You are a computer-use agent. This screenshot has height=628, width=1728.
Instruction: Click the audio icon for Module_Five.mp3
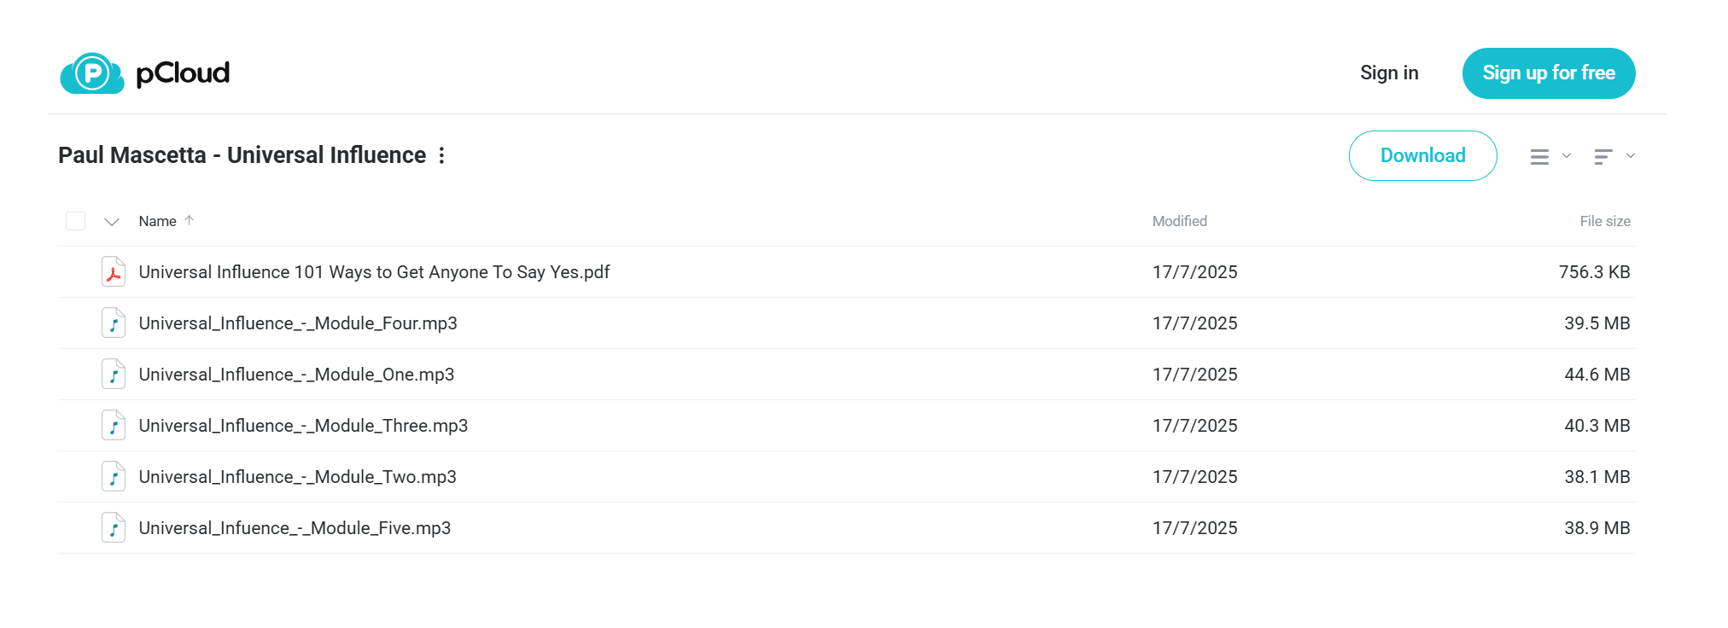114,528
